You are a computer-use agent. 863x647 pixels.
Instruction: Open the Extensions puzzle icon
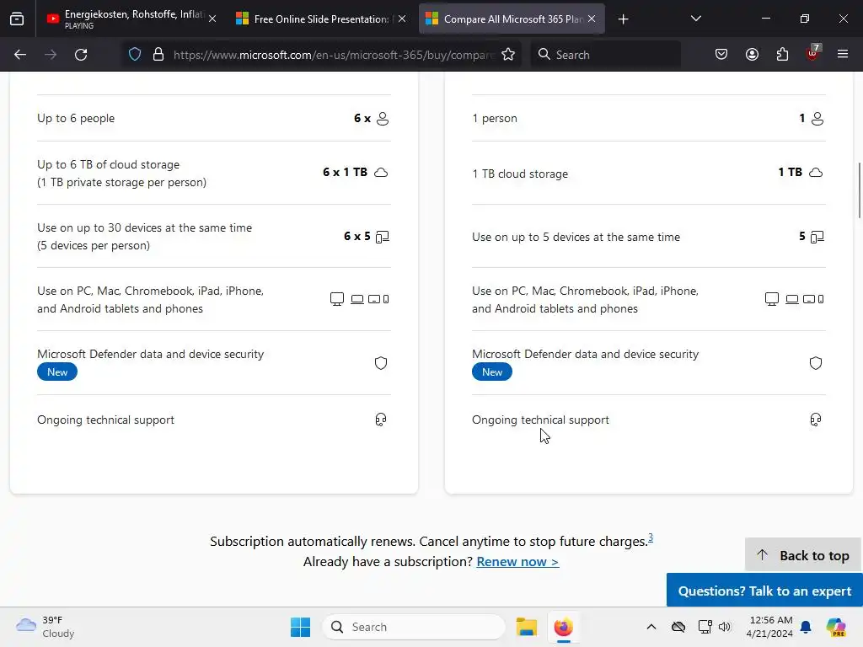[x=782, y=55]
